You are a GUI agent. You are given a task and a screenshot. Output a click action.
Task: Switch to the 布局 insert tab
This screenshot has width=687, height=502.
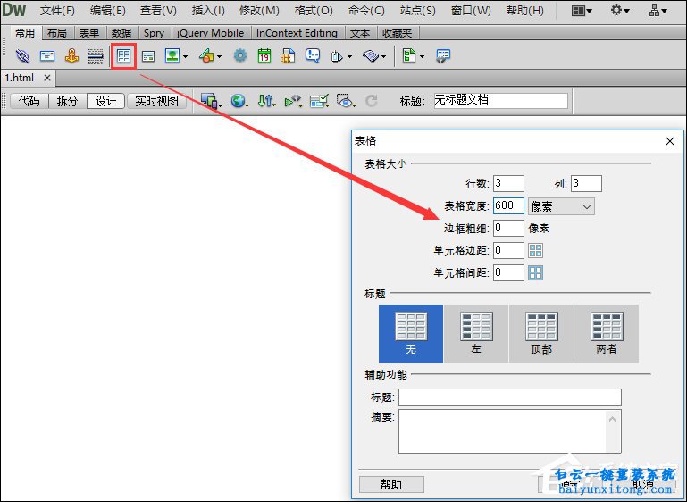[x=57, y=33]
